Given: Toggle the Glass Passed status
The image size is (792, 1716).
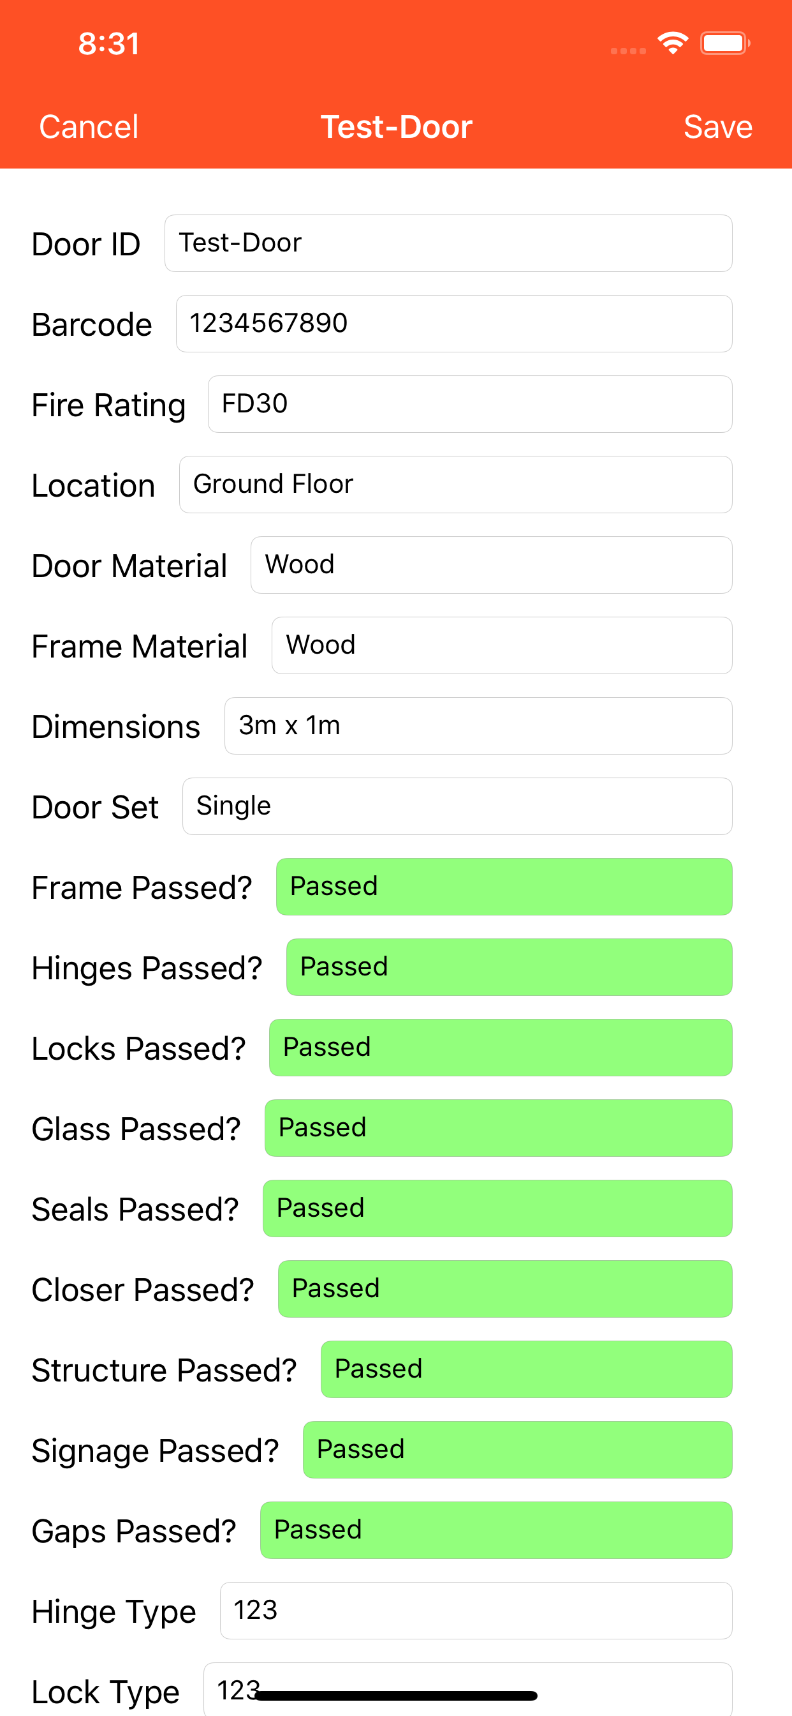Looking at the screenshot, I should click(x=498, y=1128).
